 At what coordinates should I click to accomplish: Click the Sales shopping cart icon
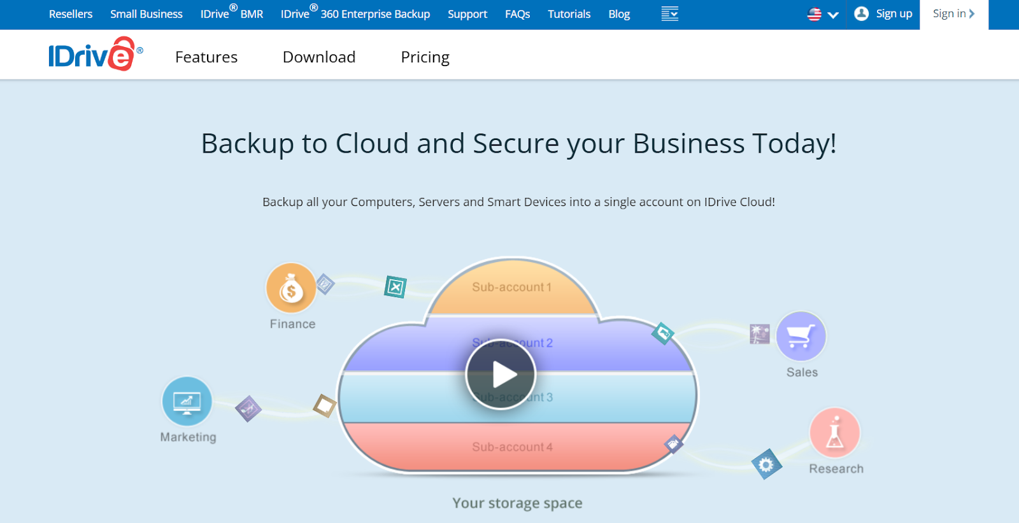[801, 336]
